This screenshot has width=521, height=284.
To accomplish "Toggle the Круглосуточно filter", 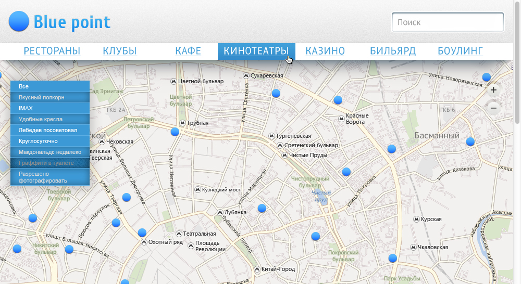I will [x=50, y=141].
